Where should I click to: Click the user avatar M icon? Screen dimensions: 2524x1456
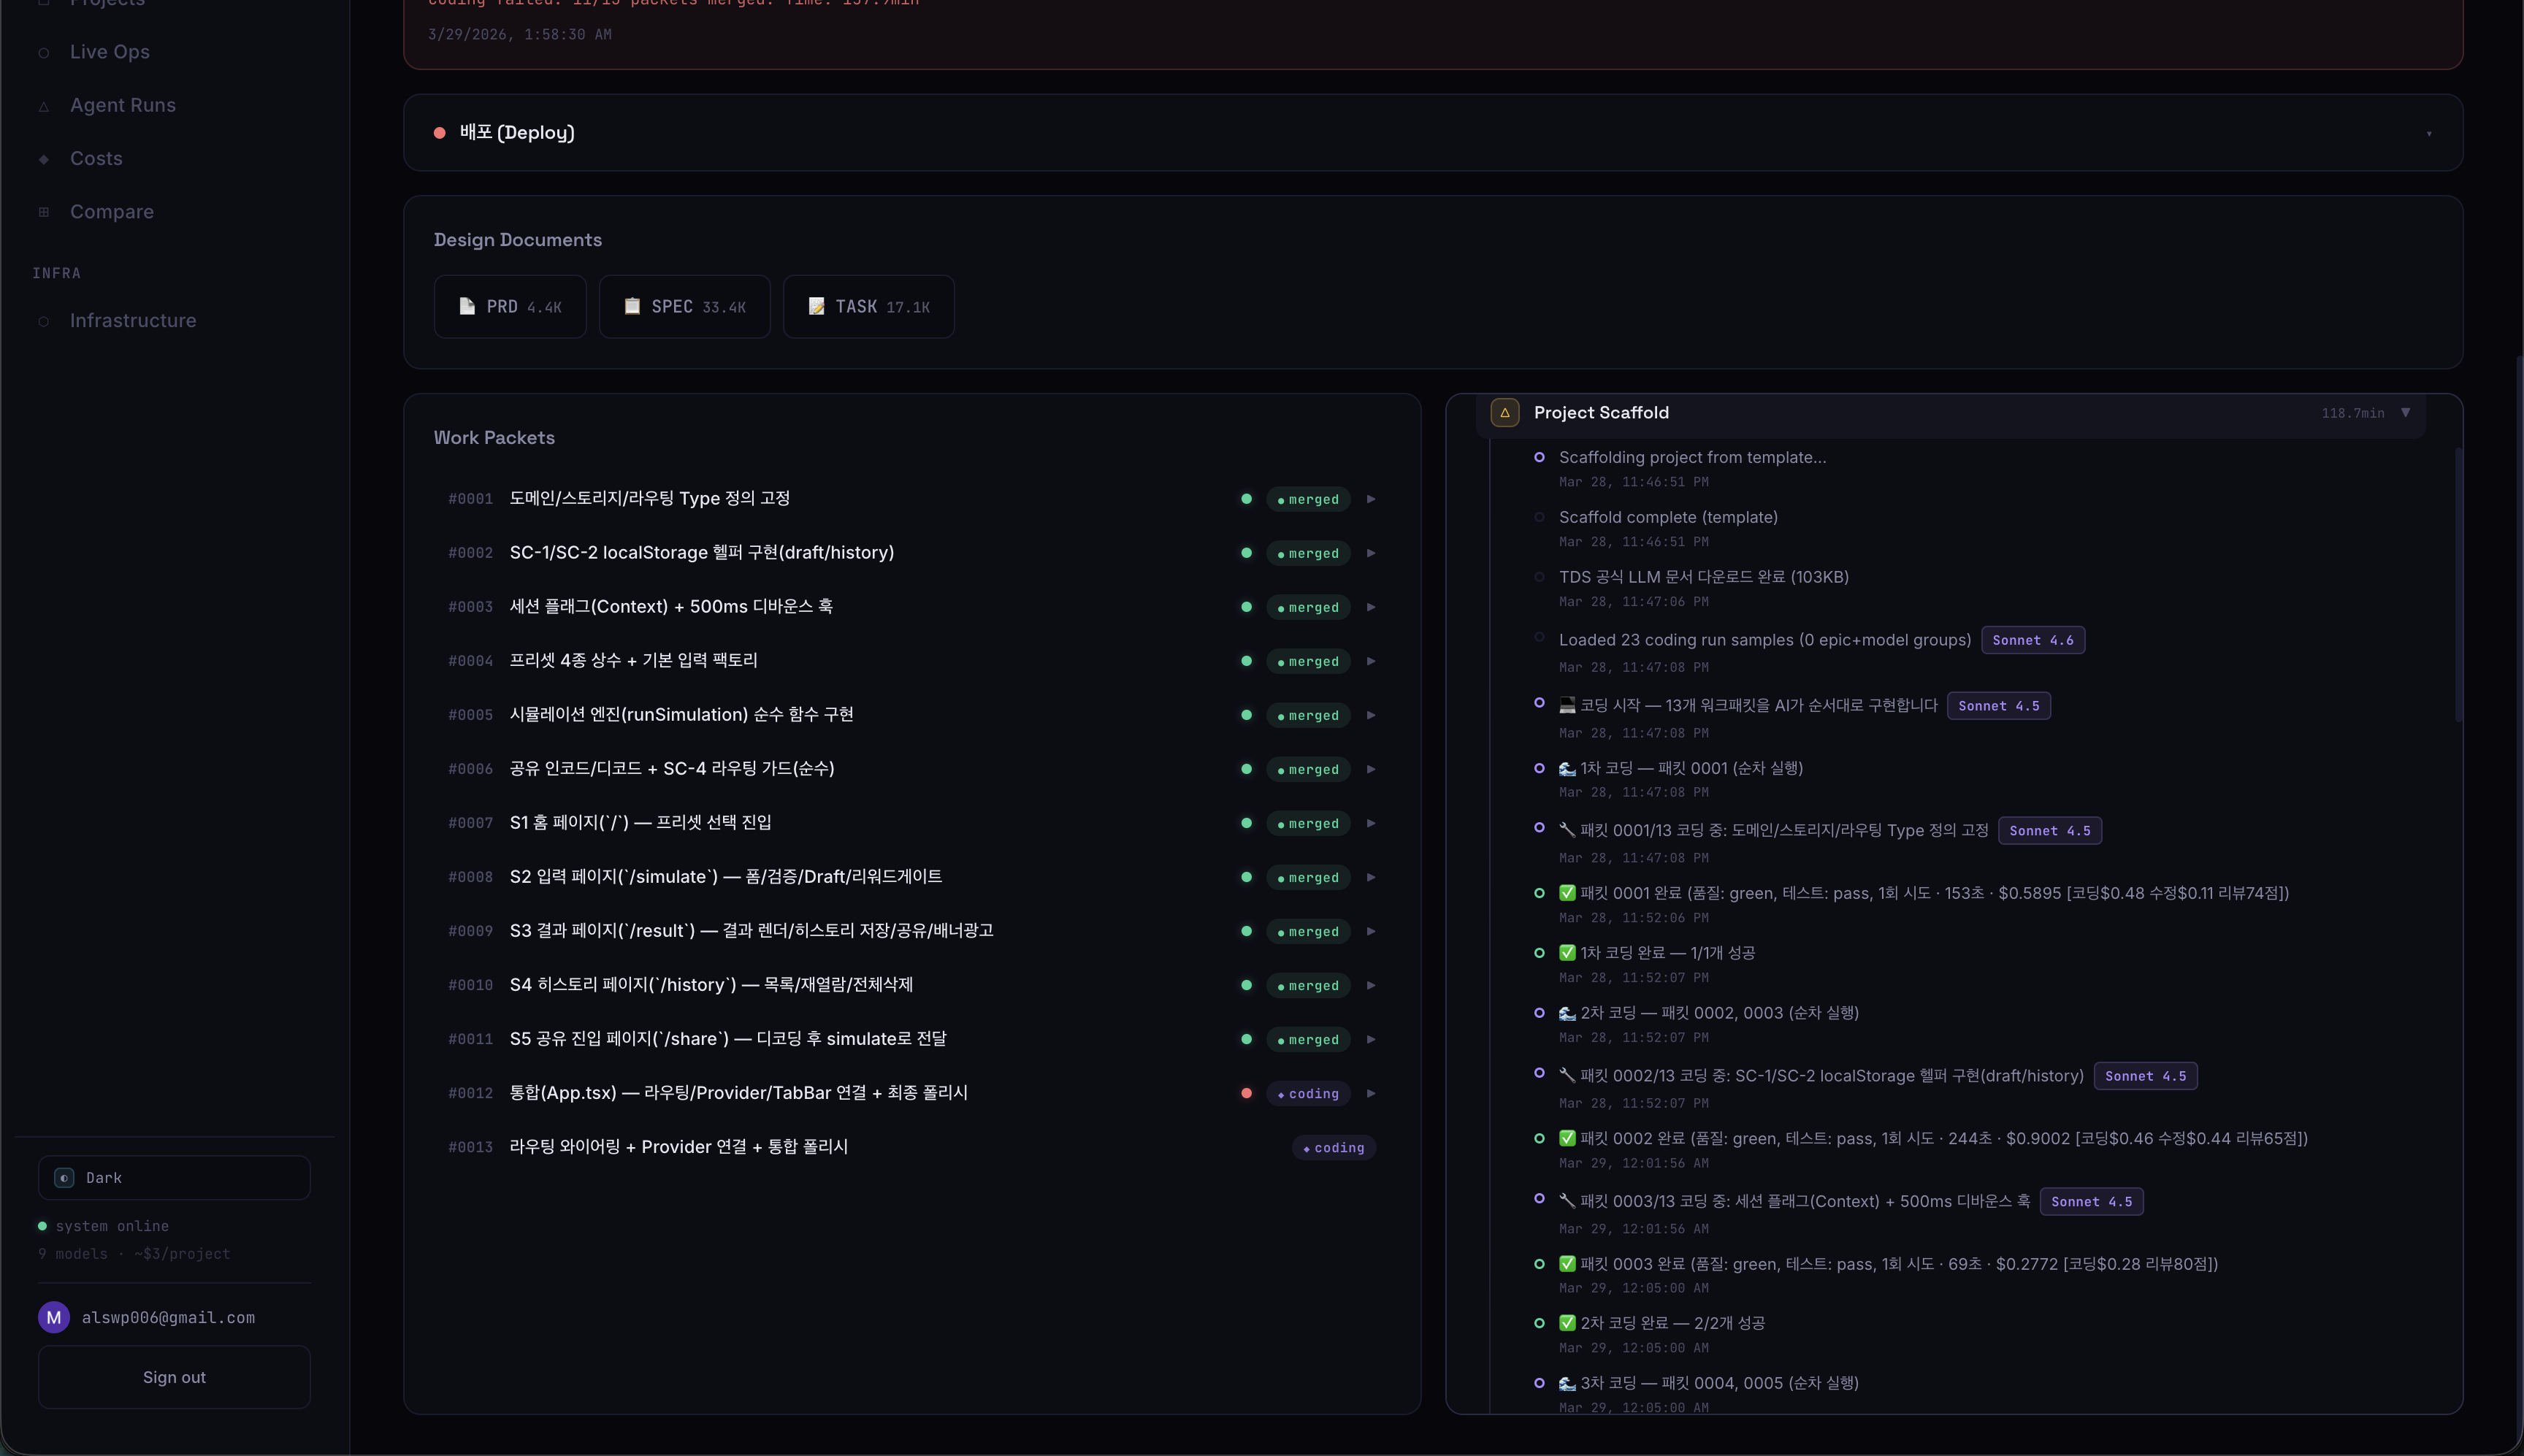[54, 1317]
